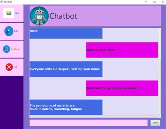Close the ChatBot window
The height and width of the screenshot is (129, 166).
coord(163,2)
